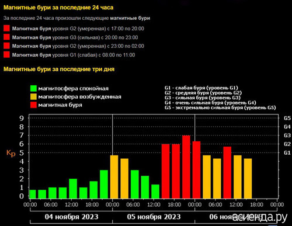This screenshot has width=292, height=226.
Task: Click green legend swatch for магнитосфера спокойная
Action: tap(33, 88)
